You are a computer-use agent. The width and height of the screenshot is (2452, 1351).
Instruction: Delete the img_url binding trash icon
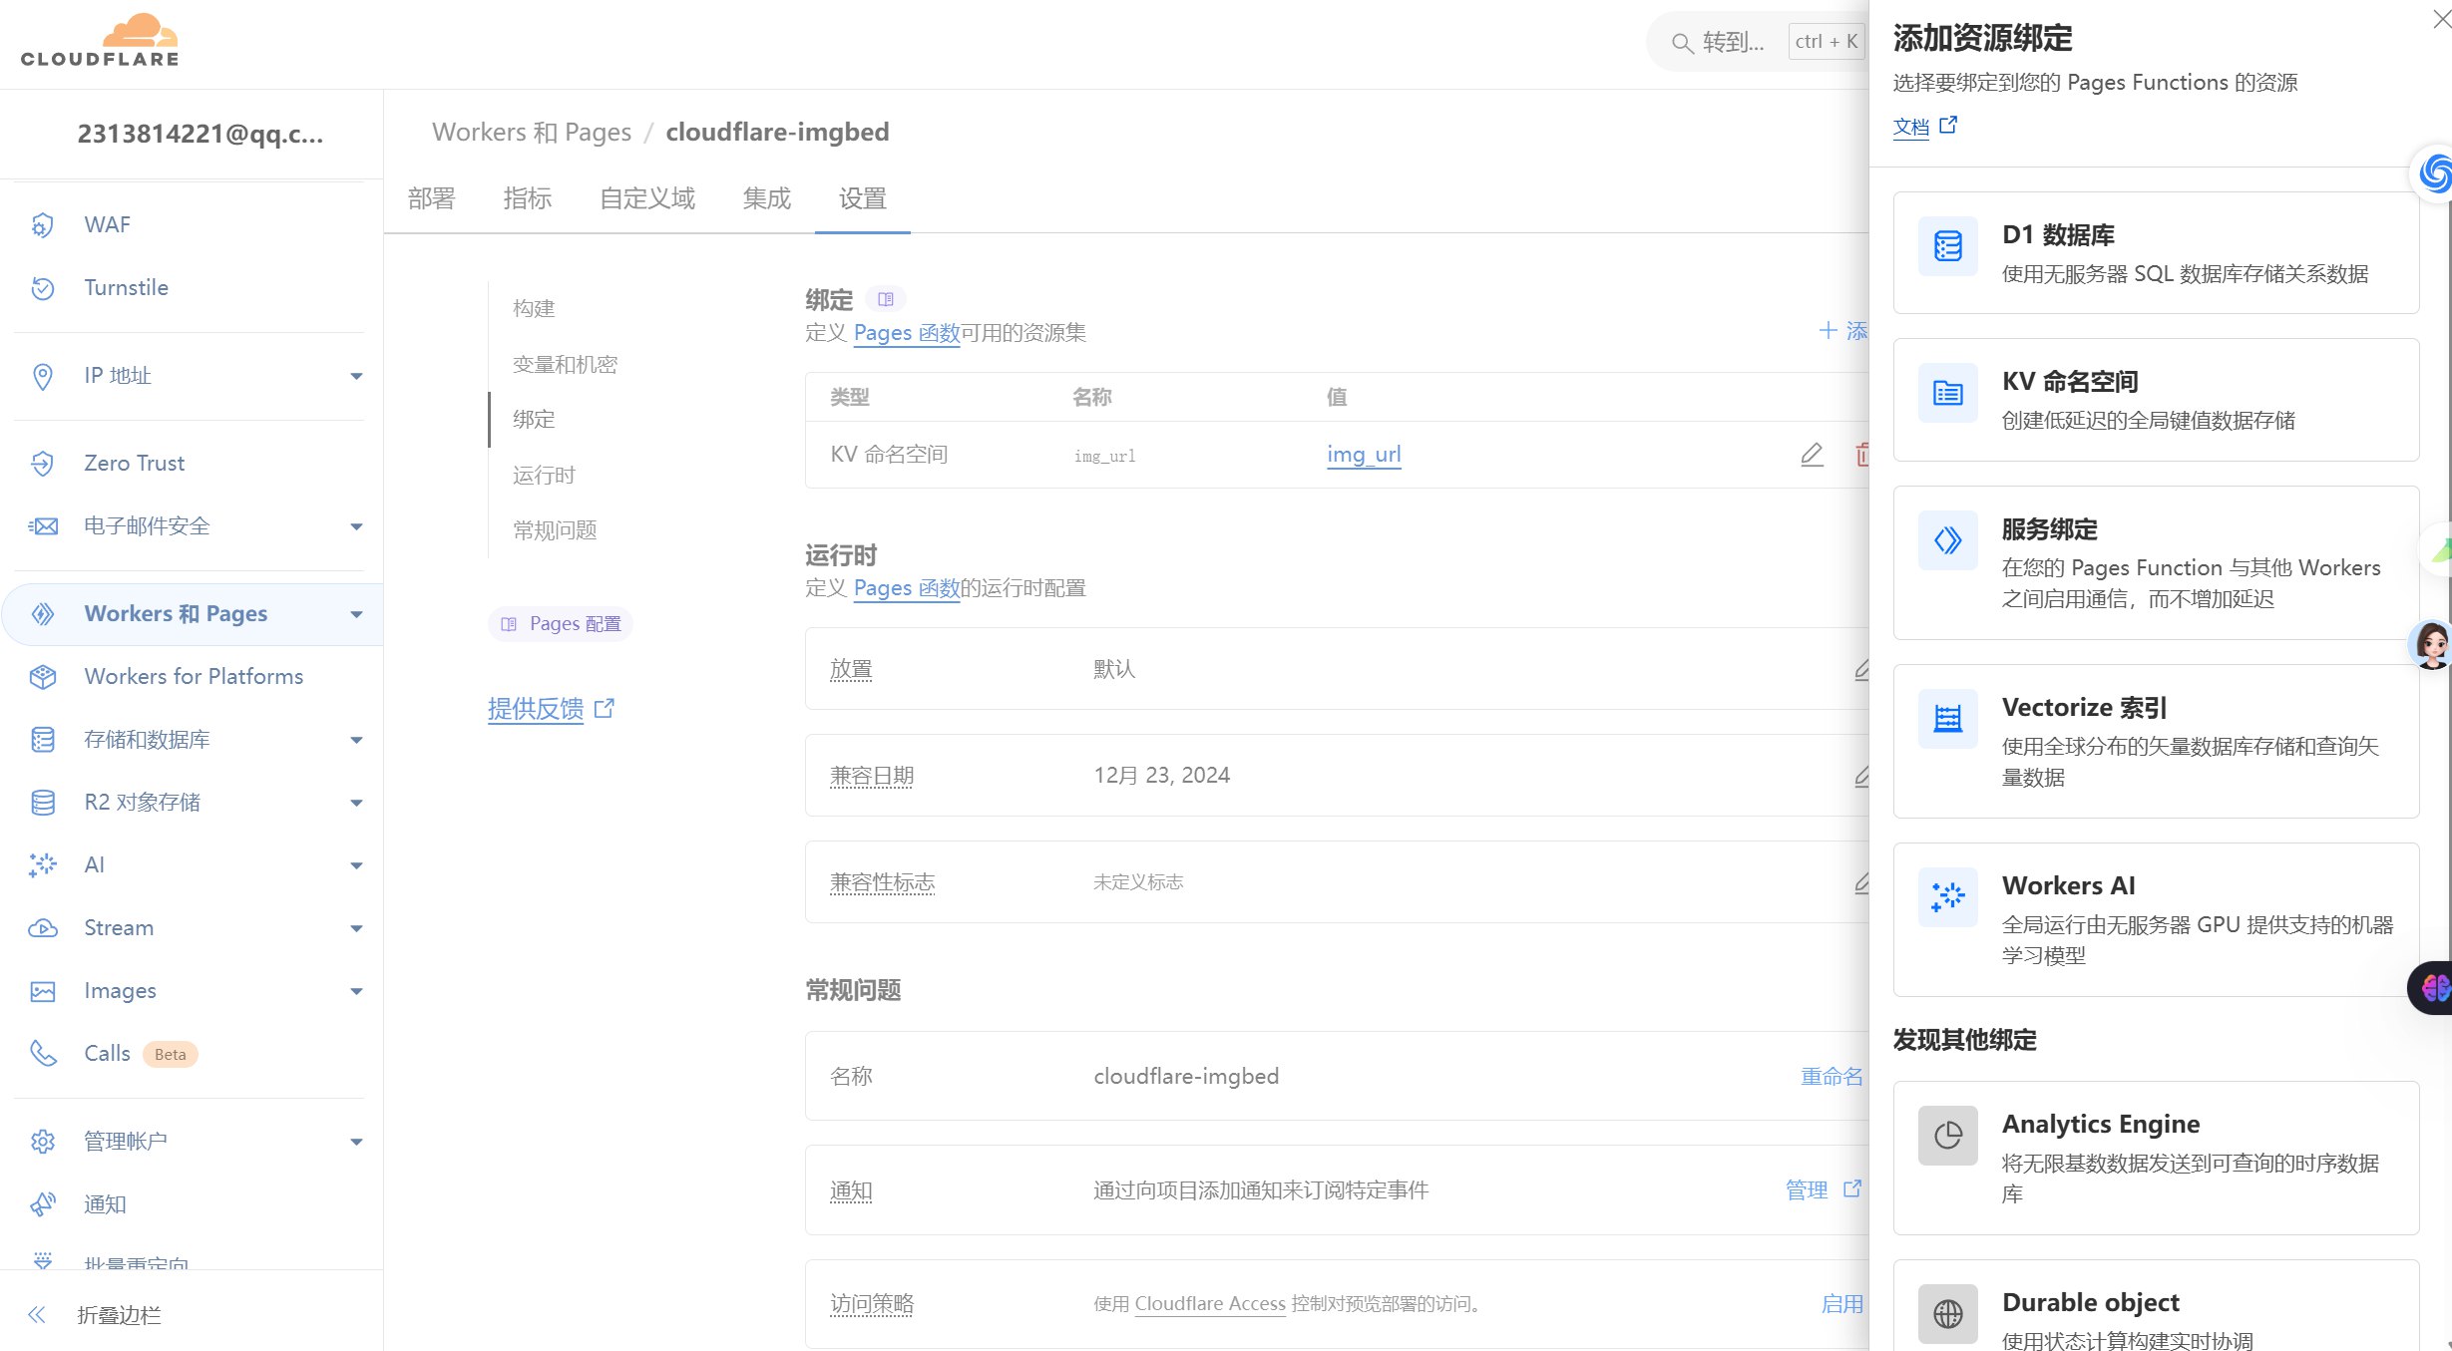click(1861, 455)
